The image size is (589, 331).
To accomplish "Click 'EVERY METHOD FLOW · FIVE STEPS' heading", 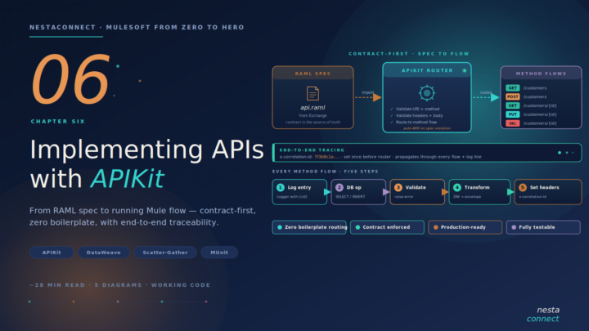I will click(x=326, y=172).
